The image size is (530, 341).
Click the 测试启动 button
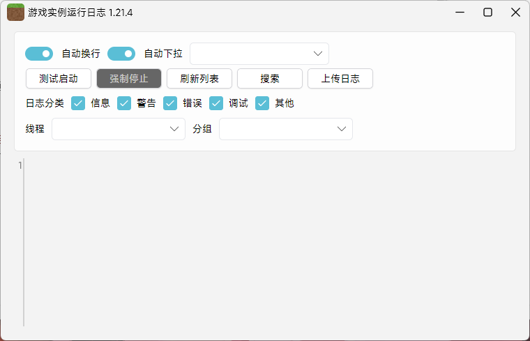tap(59, 78)
